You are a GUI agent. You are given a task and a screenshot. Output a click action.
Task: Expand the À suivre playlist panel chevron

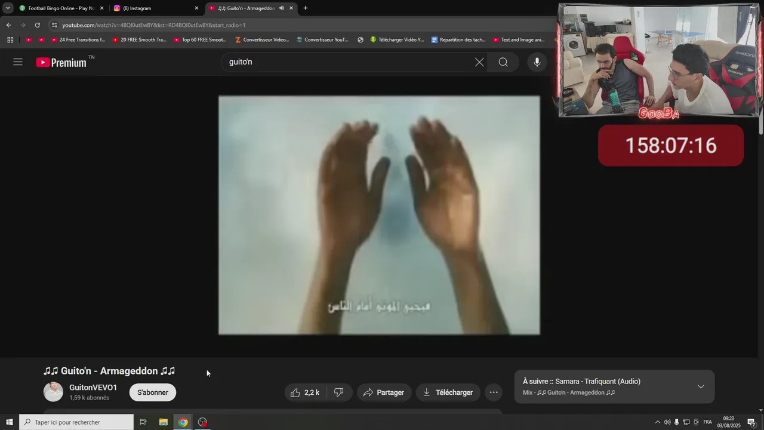(x=701, y=386)
